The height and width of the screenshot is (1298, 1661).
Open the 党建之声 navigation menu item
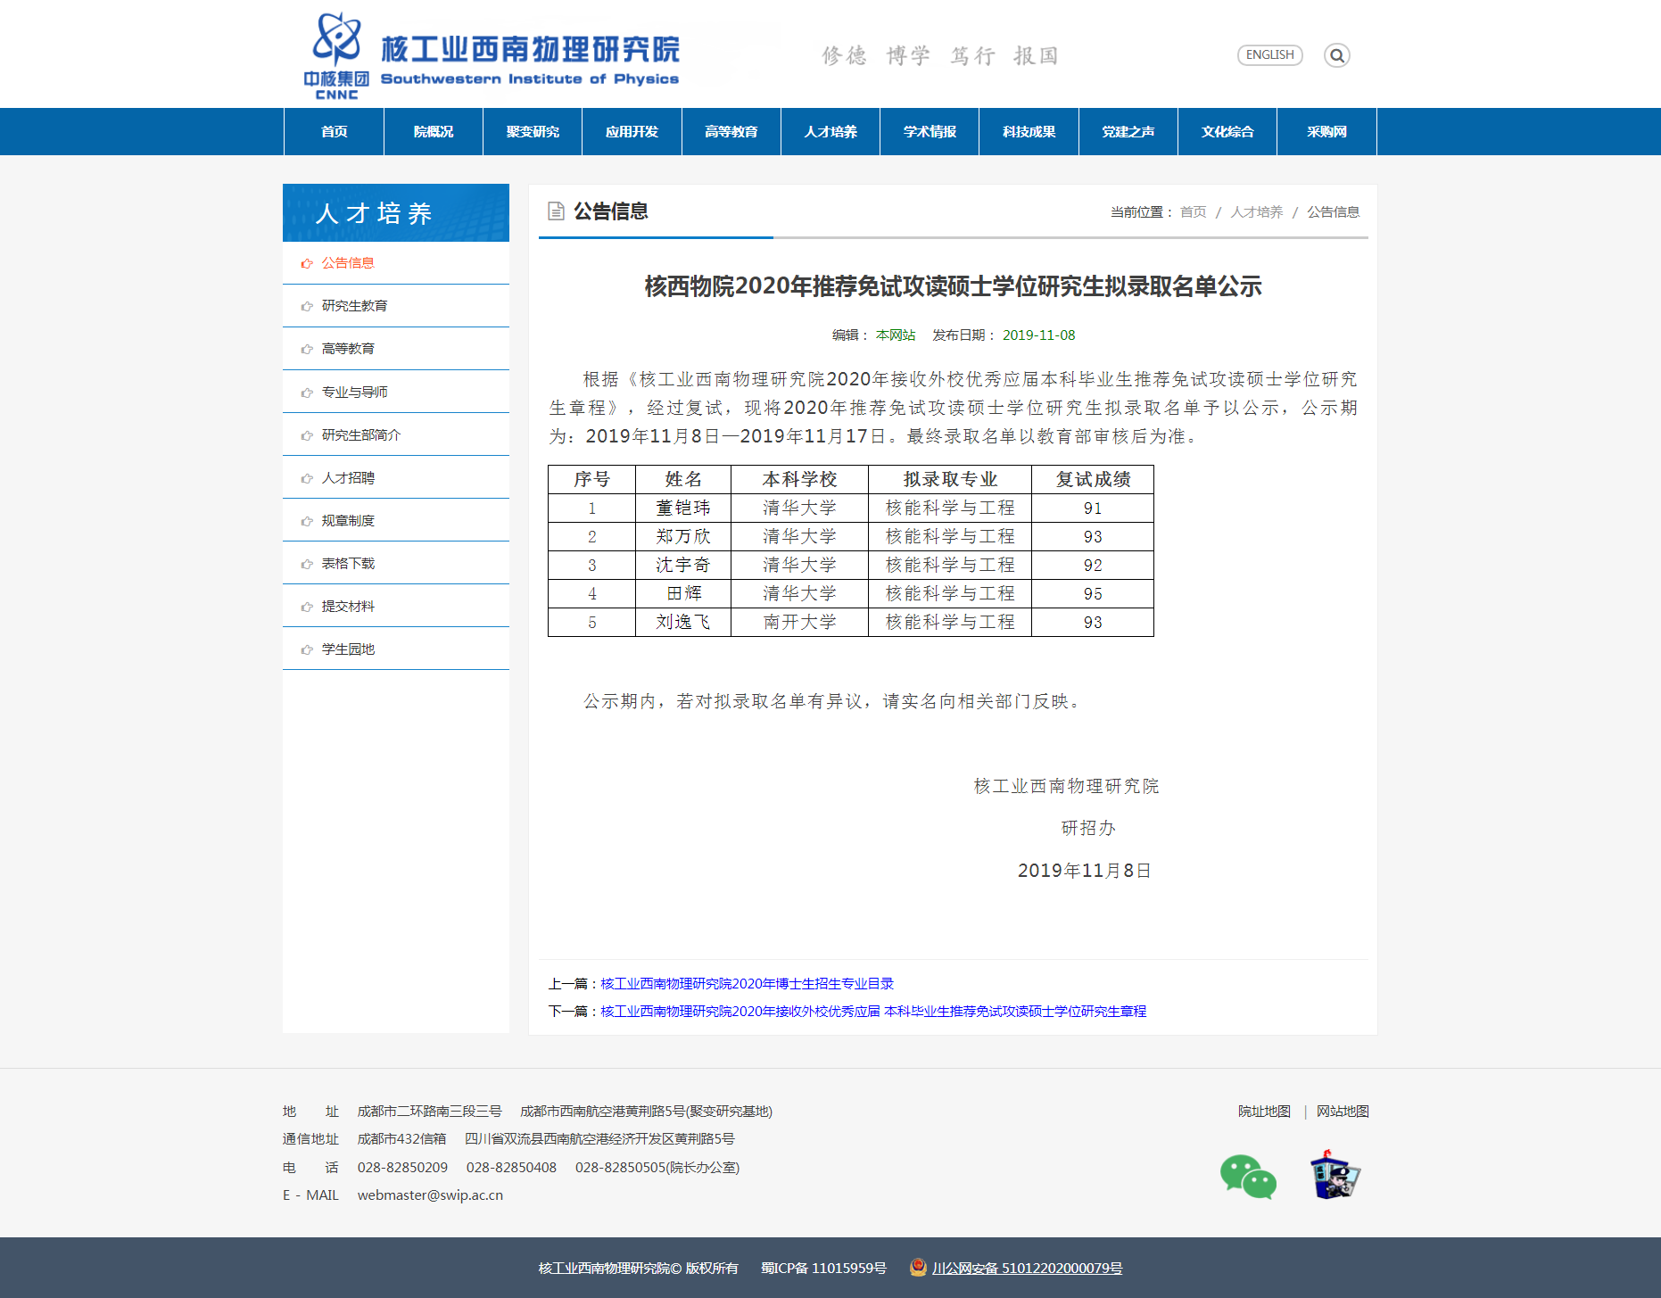pos(1128,132)
